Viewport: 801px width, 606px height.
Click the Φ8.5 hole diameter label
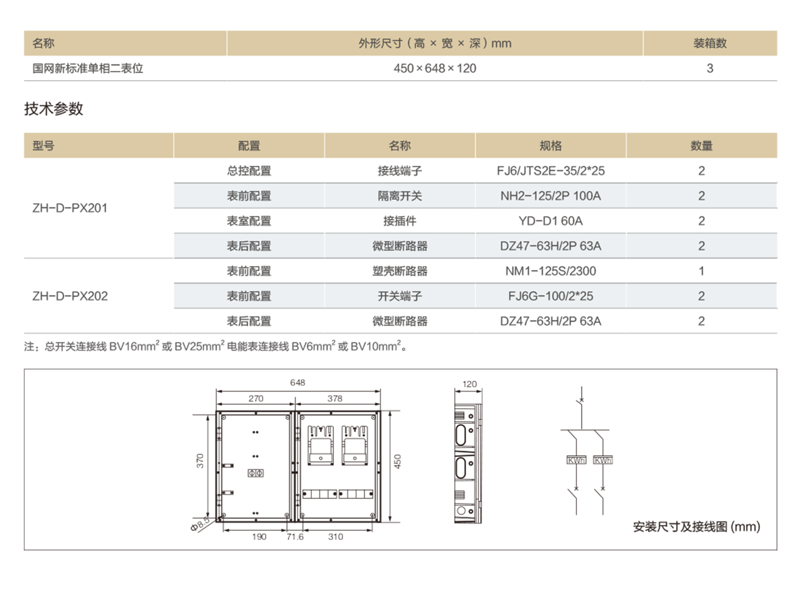[x=200, y=524]
